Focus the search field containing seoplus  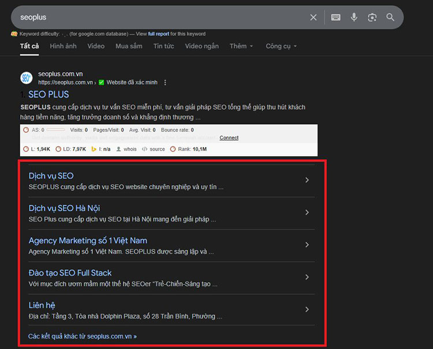(x=163, y=17)
